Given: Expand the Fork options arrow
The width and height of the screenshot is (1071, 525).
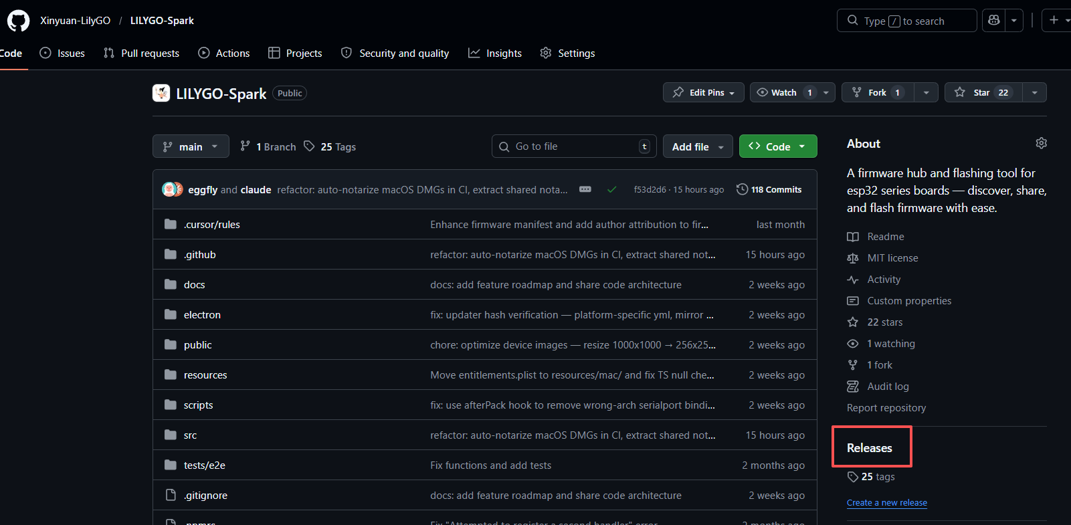Looking at the screenshot, I should (927, 92).
